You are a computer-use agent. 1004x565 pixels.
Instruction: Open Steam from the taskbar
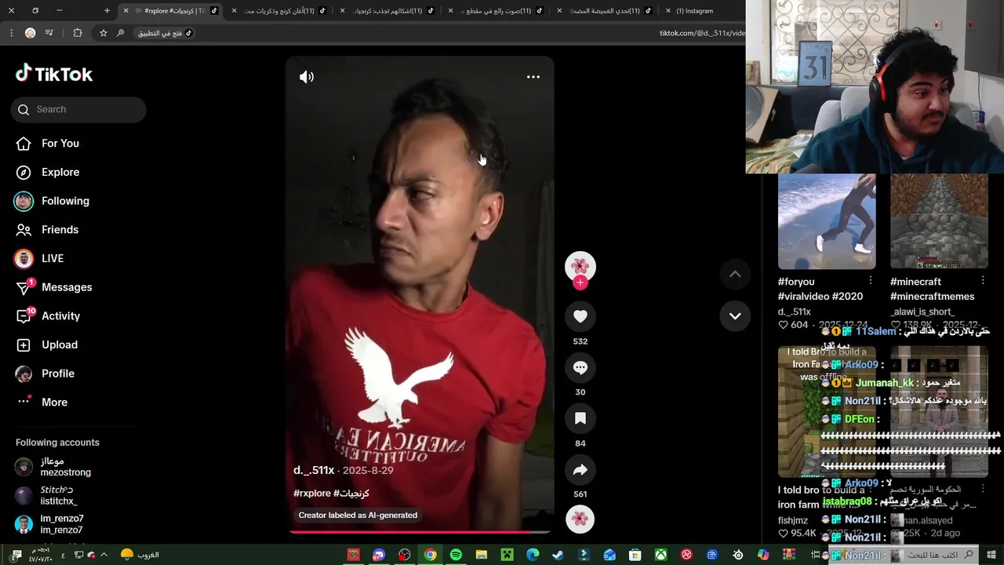click(558, 555)
